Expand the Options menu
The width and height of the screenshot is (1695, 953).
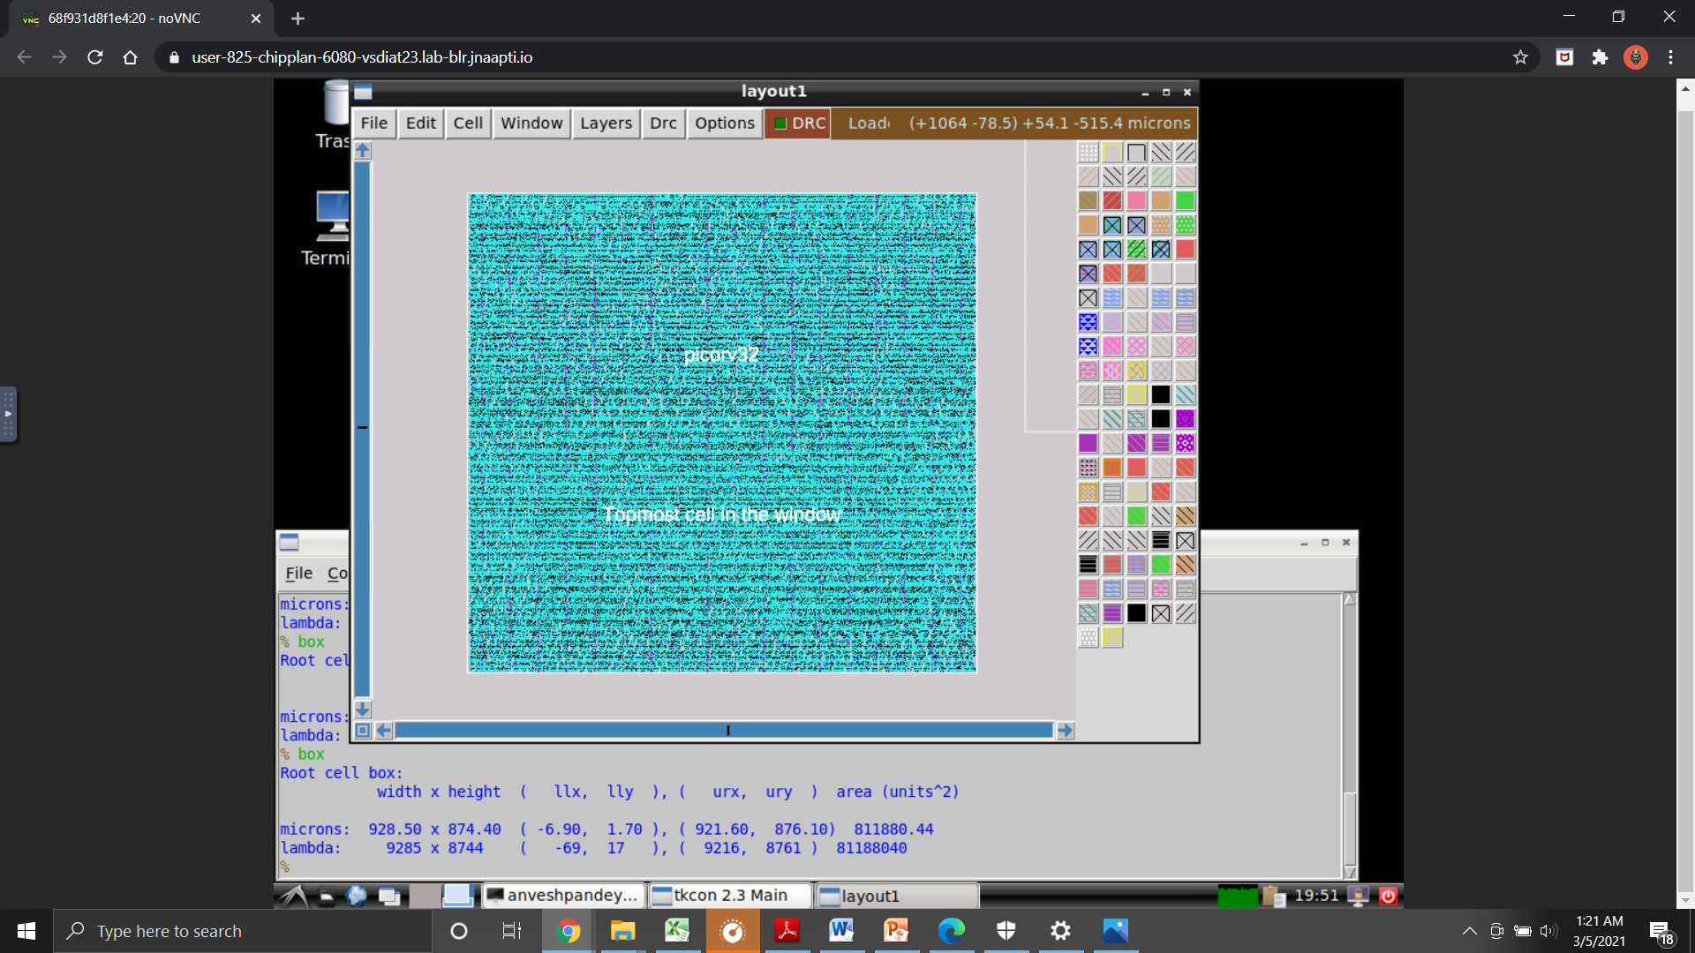724,124
